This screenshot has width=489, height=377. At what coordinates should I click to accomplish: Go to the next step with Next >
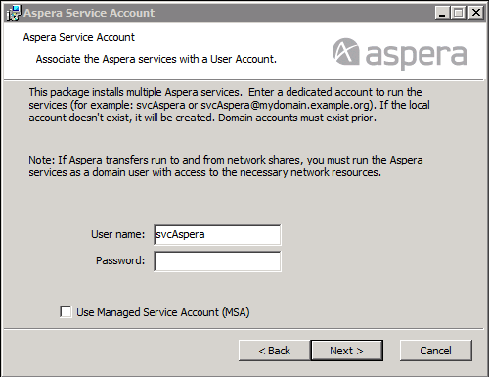pyautogui.click(x=346, y=351)
